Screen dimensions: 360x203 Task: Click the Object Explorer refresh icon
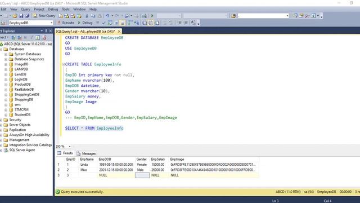(38, 37)
